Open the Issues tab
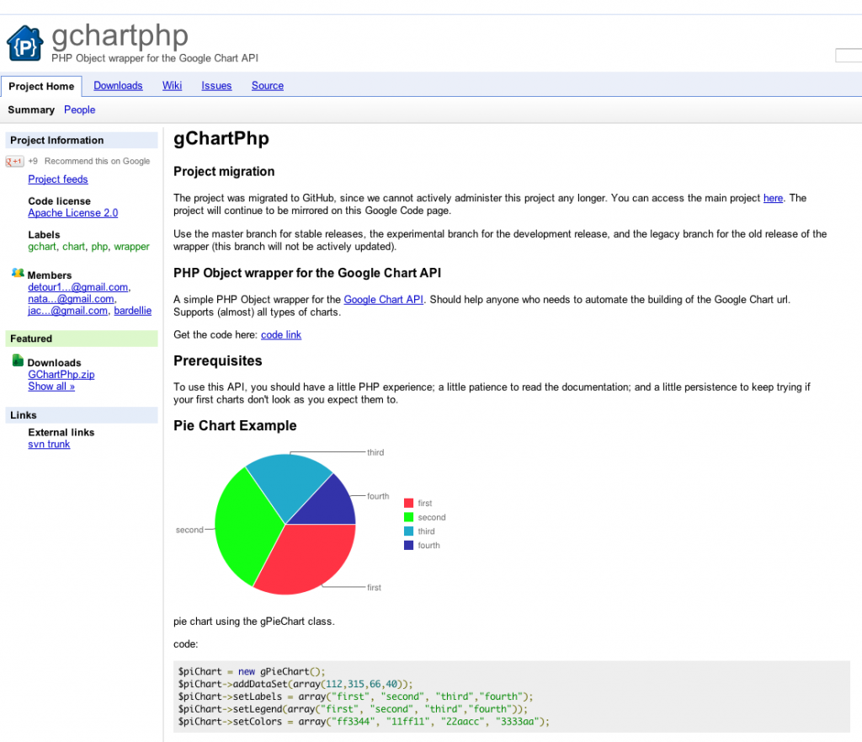The height and width of the screenshot is (742, 862). (x=216, y=85)
